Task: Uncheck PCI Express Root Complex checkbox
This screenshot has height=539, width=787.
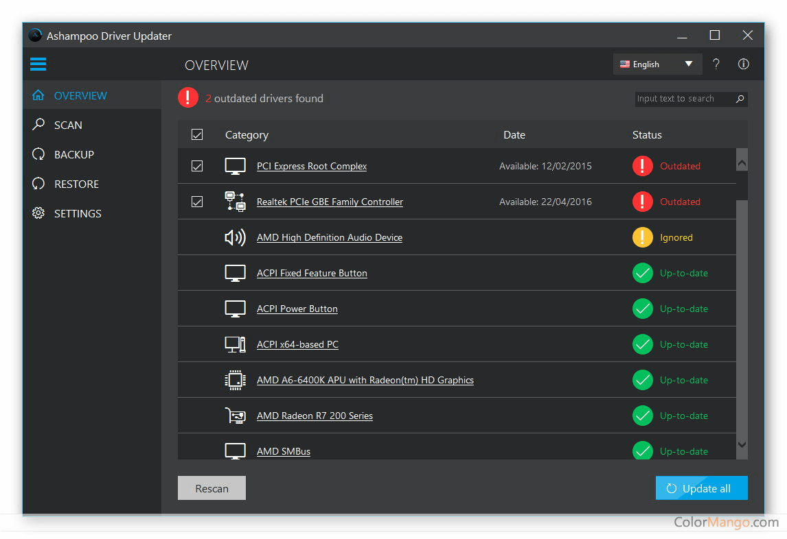Action: [x=197, y=166]
